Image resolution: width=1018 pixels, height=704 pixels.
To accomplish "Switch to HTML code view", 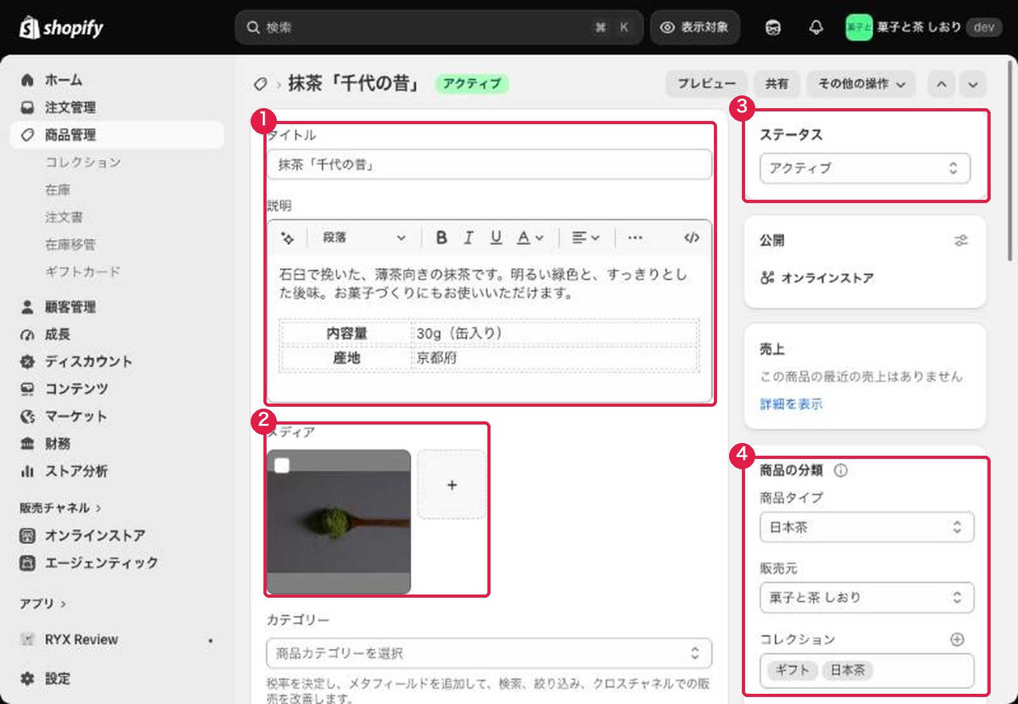I will (x=692, y=237).
